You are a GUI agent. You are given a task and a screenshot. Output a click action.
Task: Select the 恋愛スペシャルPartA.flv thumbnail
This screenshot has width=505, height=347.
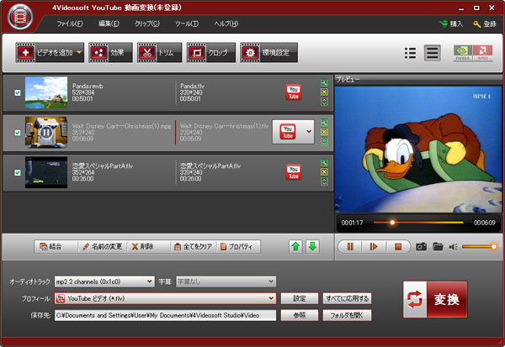click(x=46, y=172)
